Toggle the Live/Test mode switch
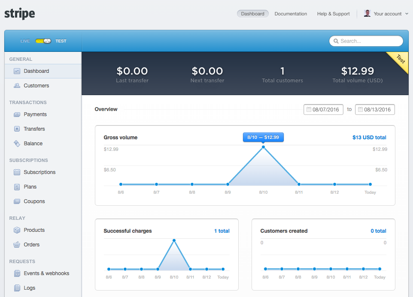This screenshot has width=413, height=297. click(43, 41)
